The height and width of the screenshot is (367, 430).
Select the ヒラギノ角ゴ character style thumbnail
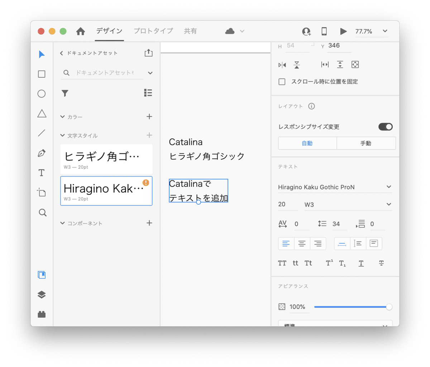[106, 159]
